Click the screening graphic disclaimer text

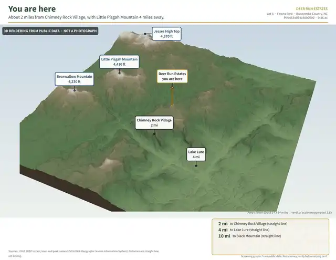click(x=284, y=256)
